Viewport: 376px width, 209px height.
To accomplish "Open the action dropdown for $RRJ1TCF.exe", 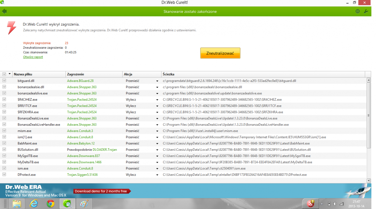I will (x=157, y=106).
